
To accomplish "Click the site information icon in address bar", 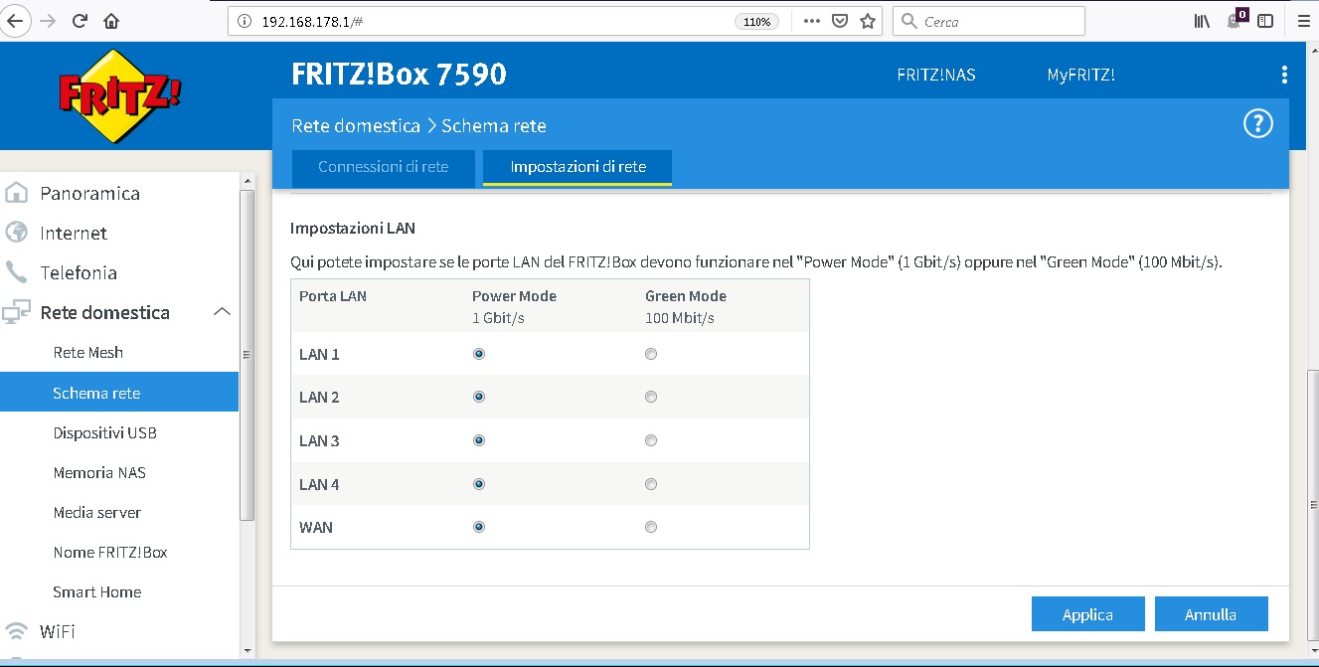I will point(245,21).
